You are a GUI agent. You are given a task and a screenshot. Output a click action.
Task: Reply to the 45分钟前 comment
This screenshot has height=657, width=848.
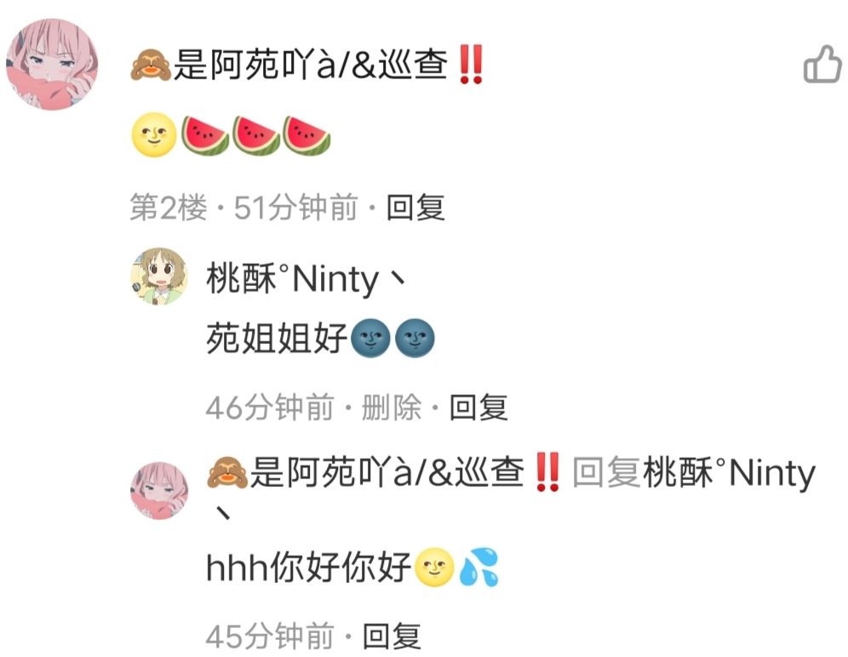tap(392, 636)
